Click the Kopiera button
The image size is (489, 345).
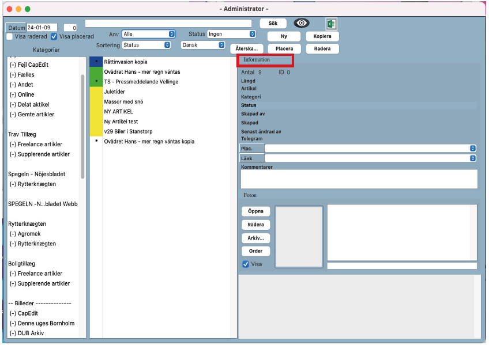point(322,36)
